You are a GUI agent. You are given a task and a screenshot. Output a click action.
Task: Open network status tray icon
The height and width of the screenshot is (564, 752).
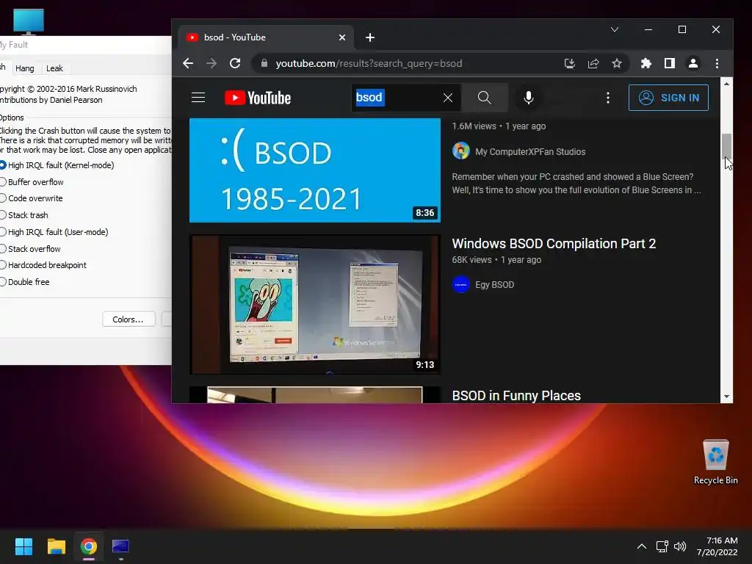662,546
